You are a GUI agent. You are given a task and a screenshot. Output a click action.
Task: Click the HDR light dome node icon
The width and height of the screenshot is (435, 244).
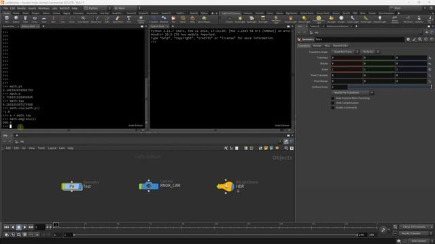pyautogui.click(x=226, y=186)
